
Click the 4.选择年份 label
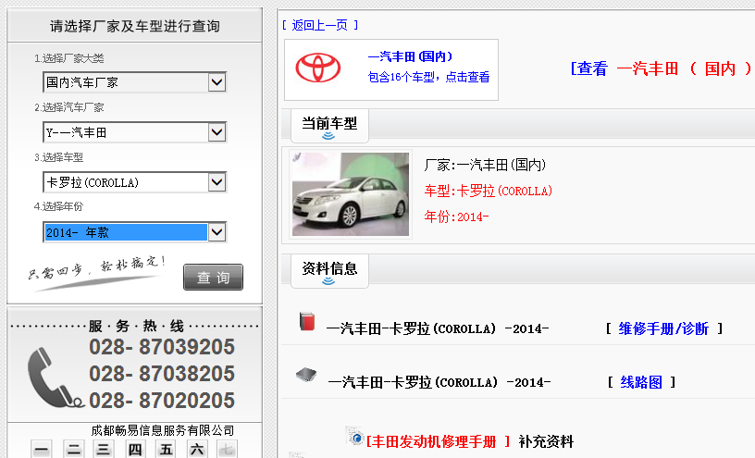pos(58,206)
